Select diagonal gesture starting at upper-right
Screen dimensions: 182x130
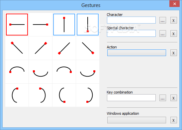click(41, 48)
